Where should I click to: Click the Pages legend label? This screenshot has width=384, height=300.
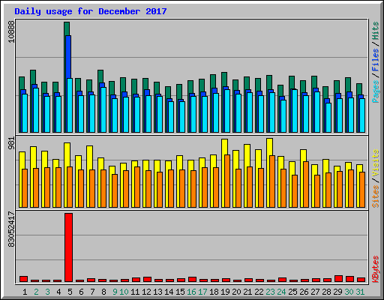[376, 91]
